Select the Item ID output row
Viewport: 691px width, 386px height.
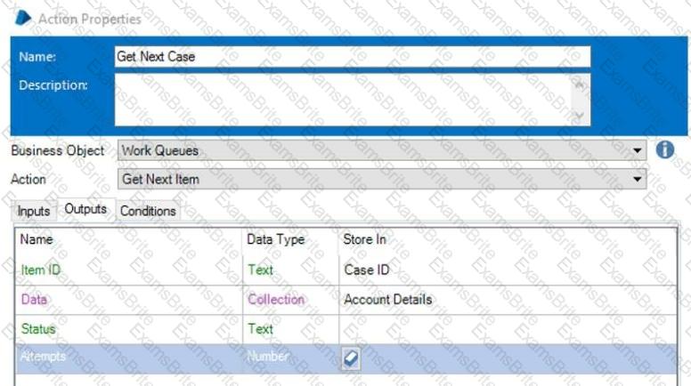coord(40,269)
